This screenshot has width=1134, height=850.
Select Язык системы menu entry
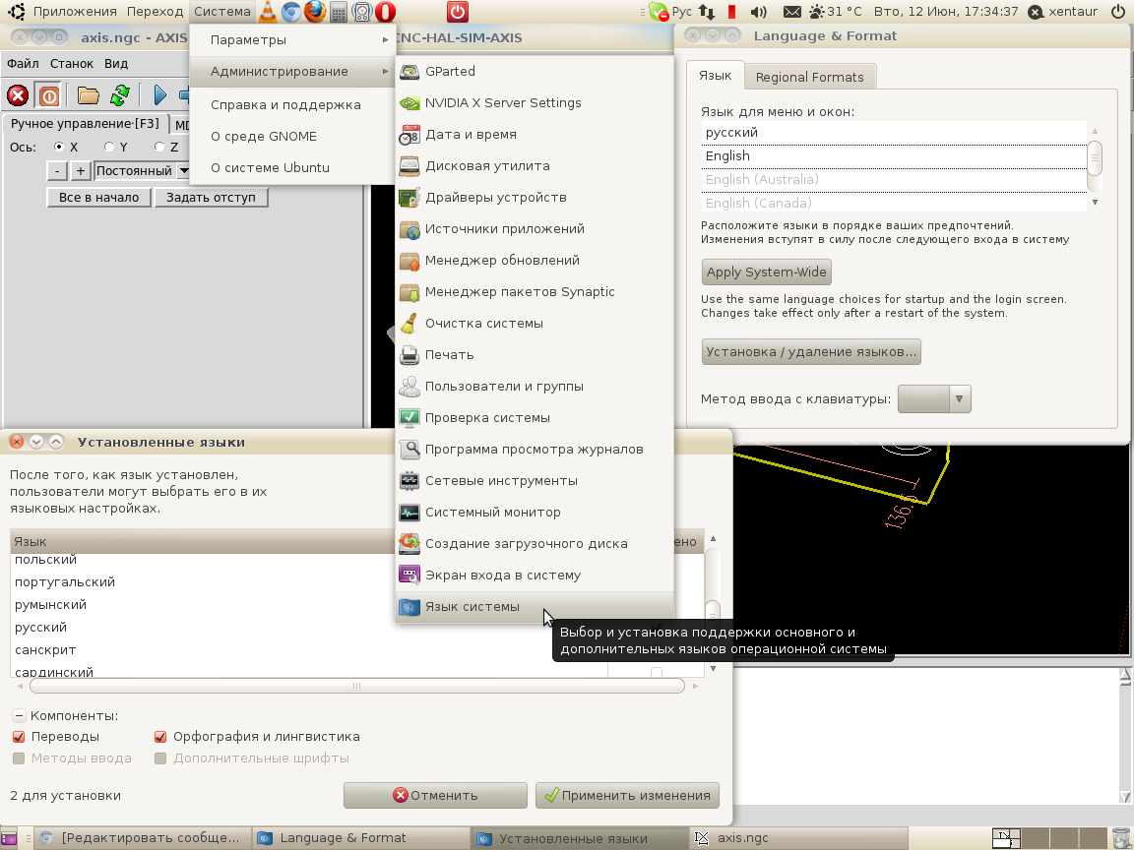tap(535, 607)
